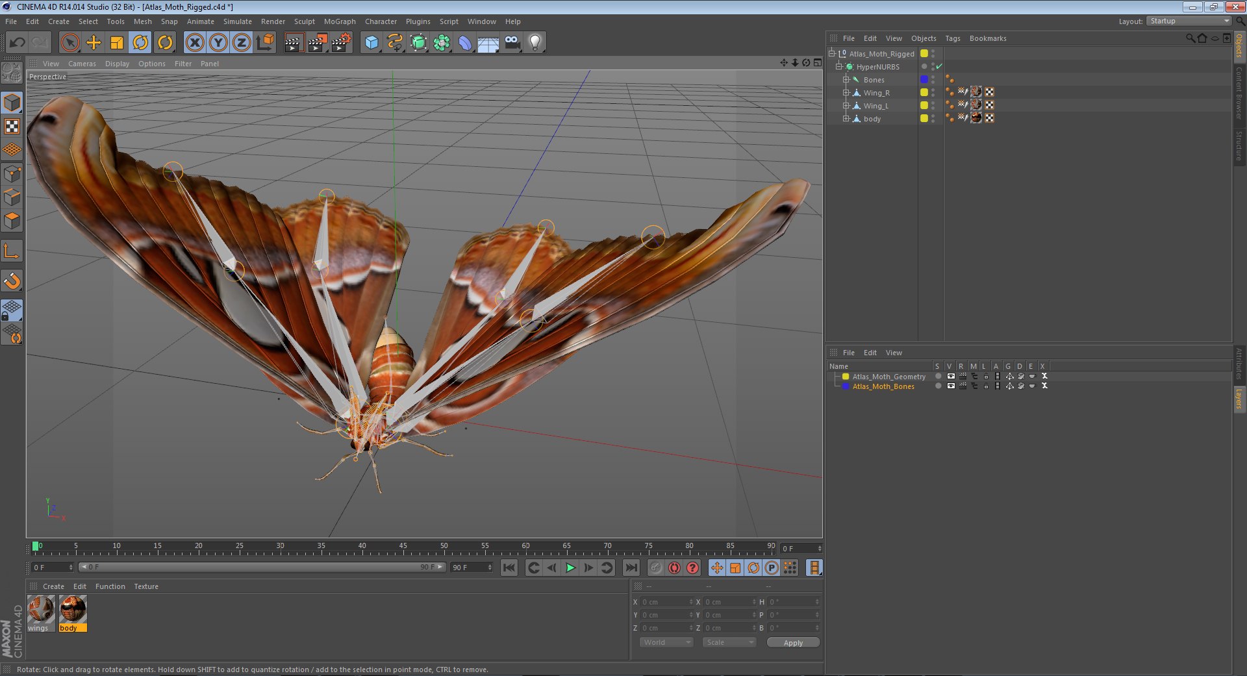Open the viewport Display menu
Image resolution: width=1247 pixels, height=676 pixels.
117,64
